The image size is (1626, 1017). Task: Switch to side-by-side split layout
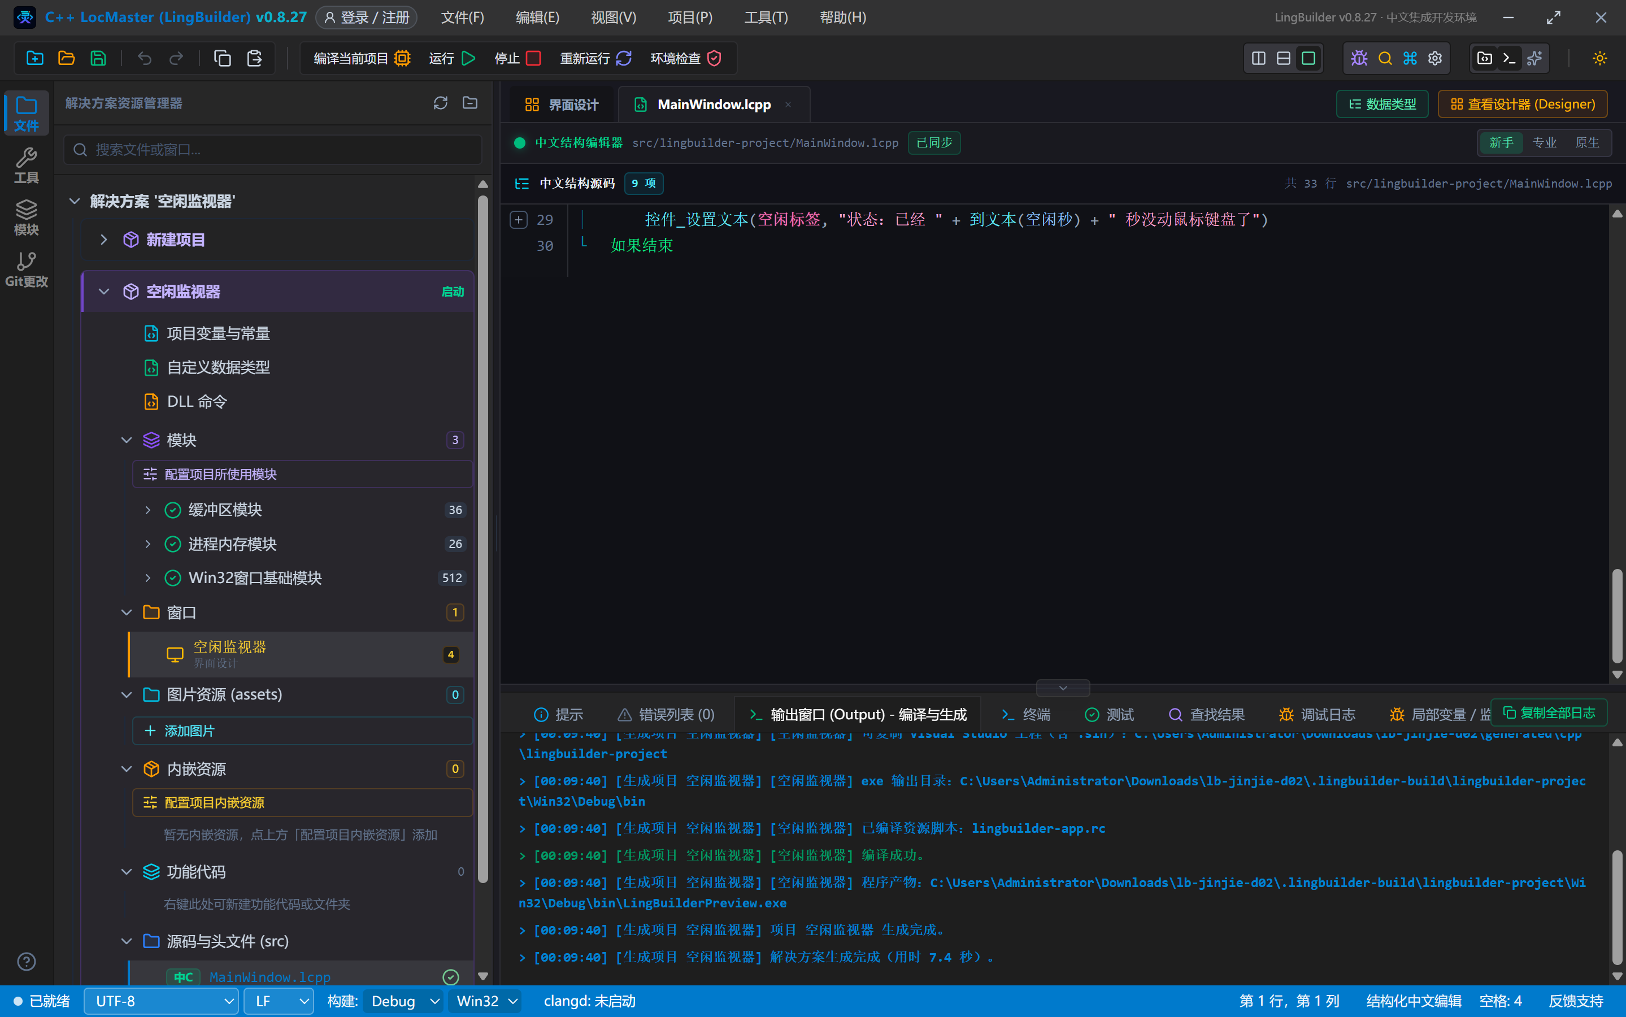1258,59
